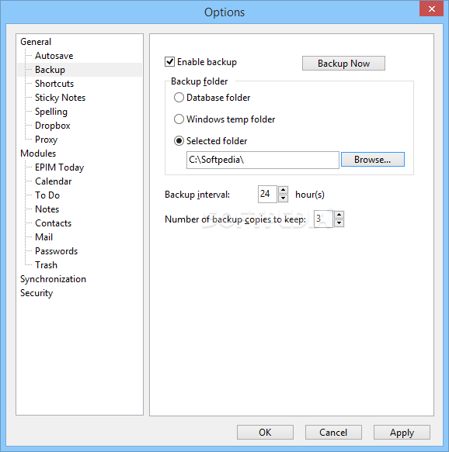The image size is (449, 452).
Task: Show the Mail module options
Action: (44, 237)
